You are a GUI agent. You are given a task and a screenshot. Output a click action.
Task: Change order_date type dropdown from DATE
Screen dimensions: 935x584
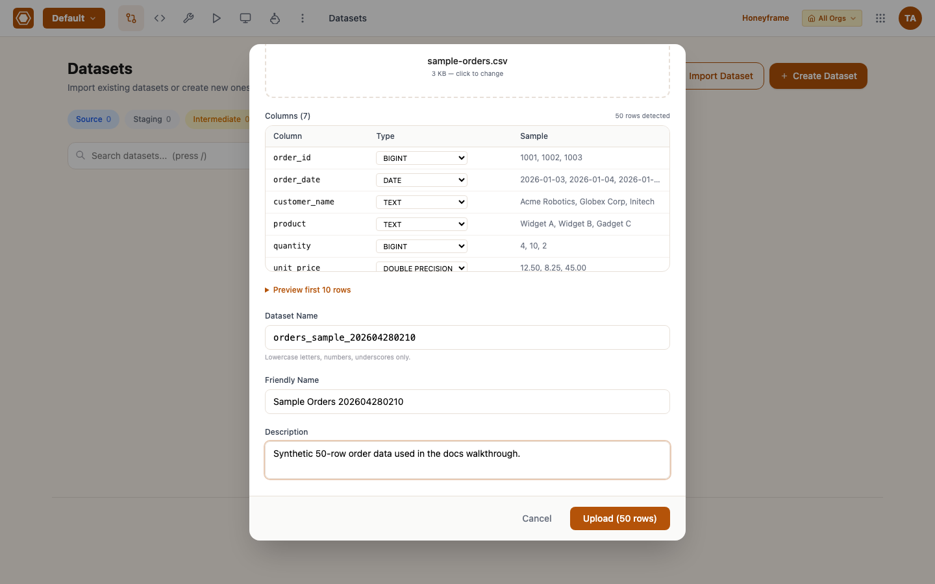coord(421,180)
